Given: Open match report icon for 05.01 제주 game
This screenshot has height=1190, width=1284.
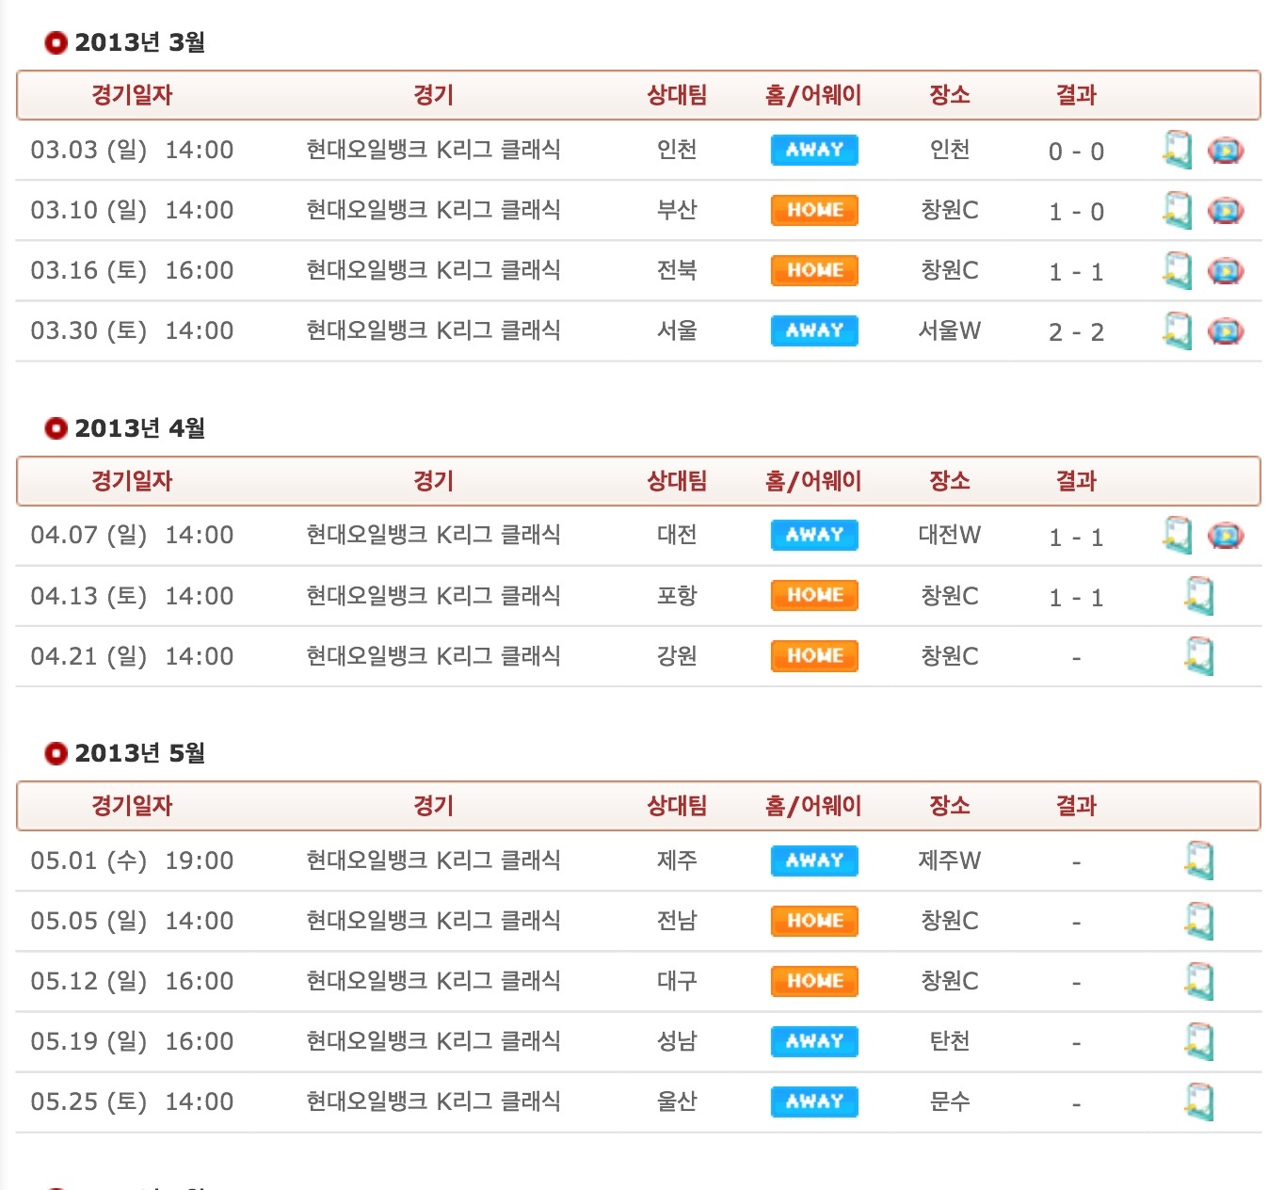Looking at the screenshot, I should 1199,860.
